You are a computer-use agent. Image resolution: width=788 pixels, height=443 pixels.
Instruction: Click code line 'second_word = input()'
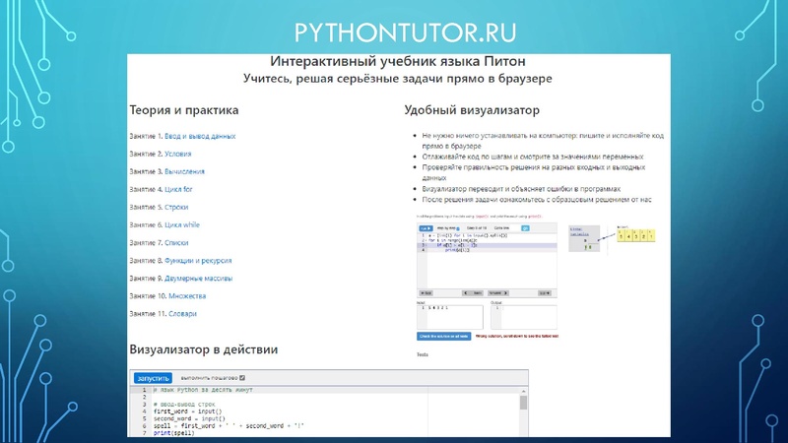click(x=189, y=418)
